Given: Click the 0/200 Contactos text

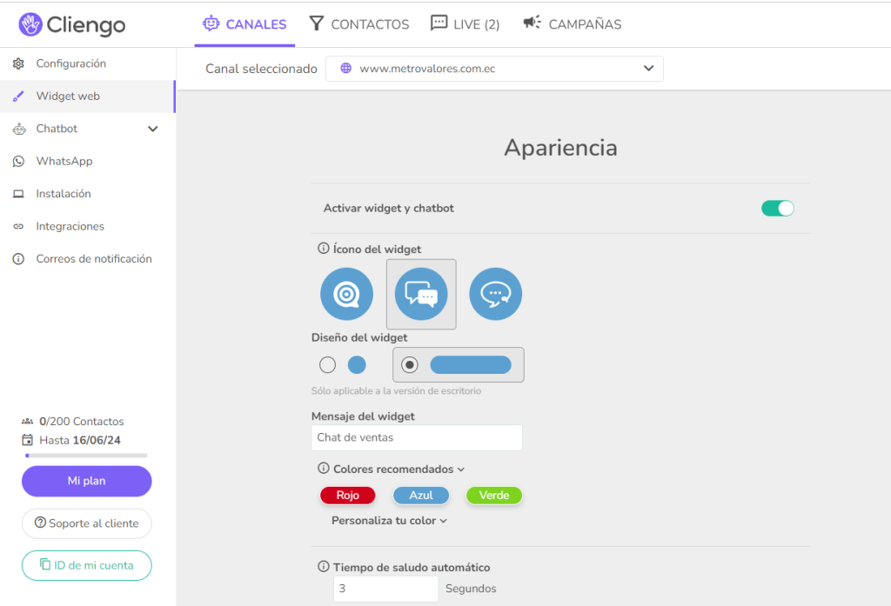Looking at the screenshot, I should tap(81, 422).
